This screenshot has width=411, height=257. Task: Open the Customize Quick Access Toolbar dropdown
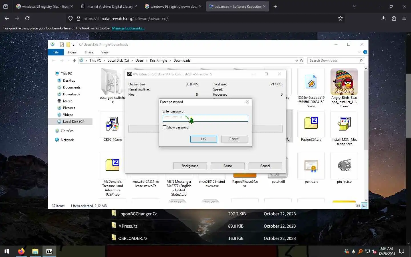tap(73, 45)
